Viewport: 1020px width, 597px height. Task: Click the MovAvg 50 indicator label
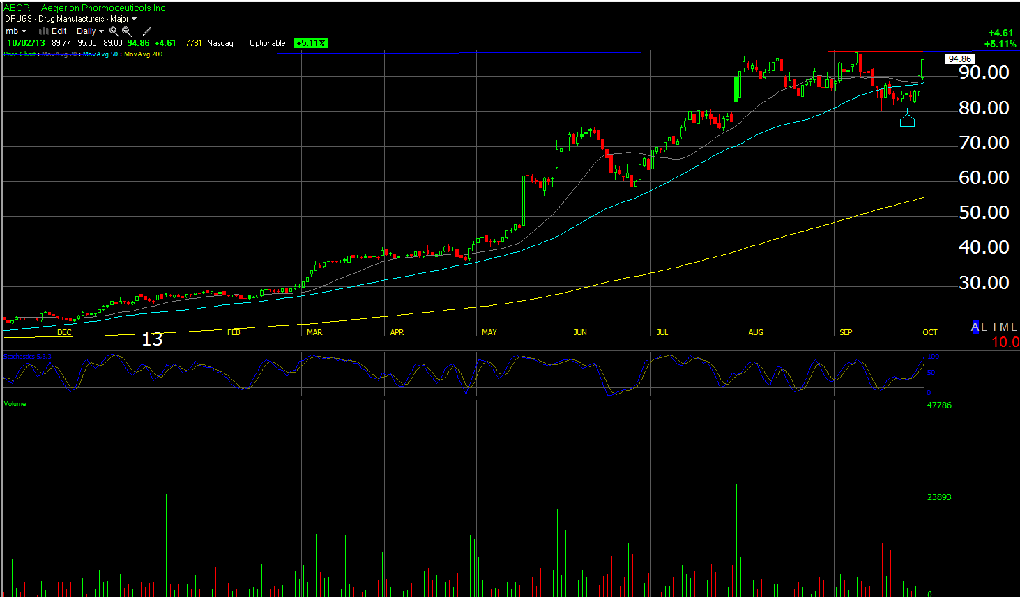click(100, 54)
